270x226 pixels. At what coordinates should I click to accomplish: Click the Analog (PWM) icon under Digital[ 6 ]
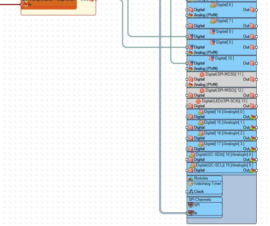point(191,15)
